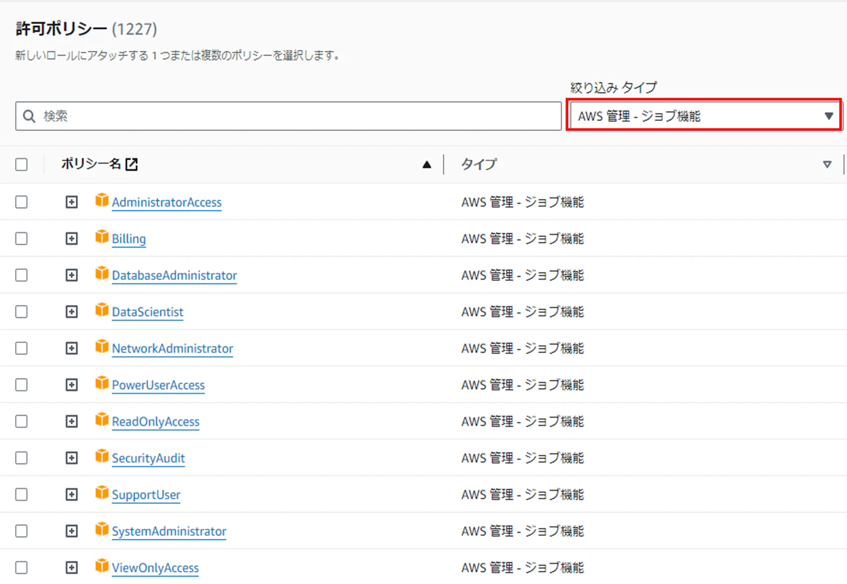The width and height of the screenshot is (847, 584).
Task: Click the orange policy icon beside Billing
Action: point(102,237)
